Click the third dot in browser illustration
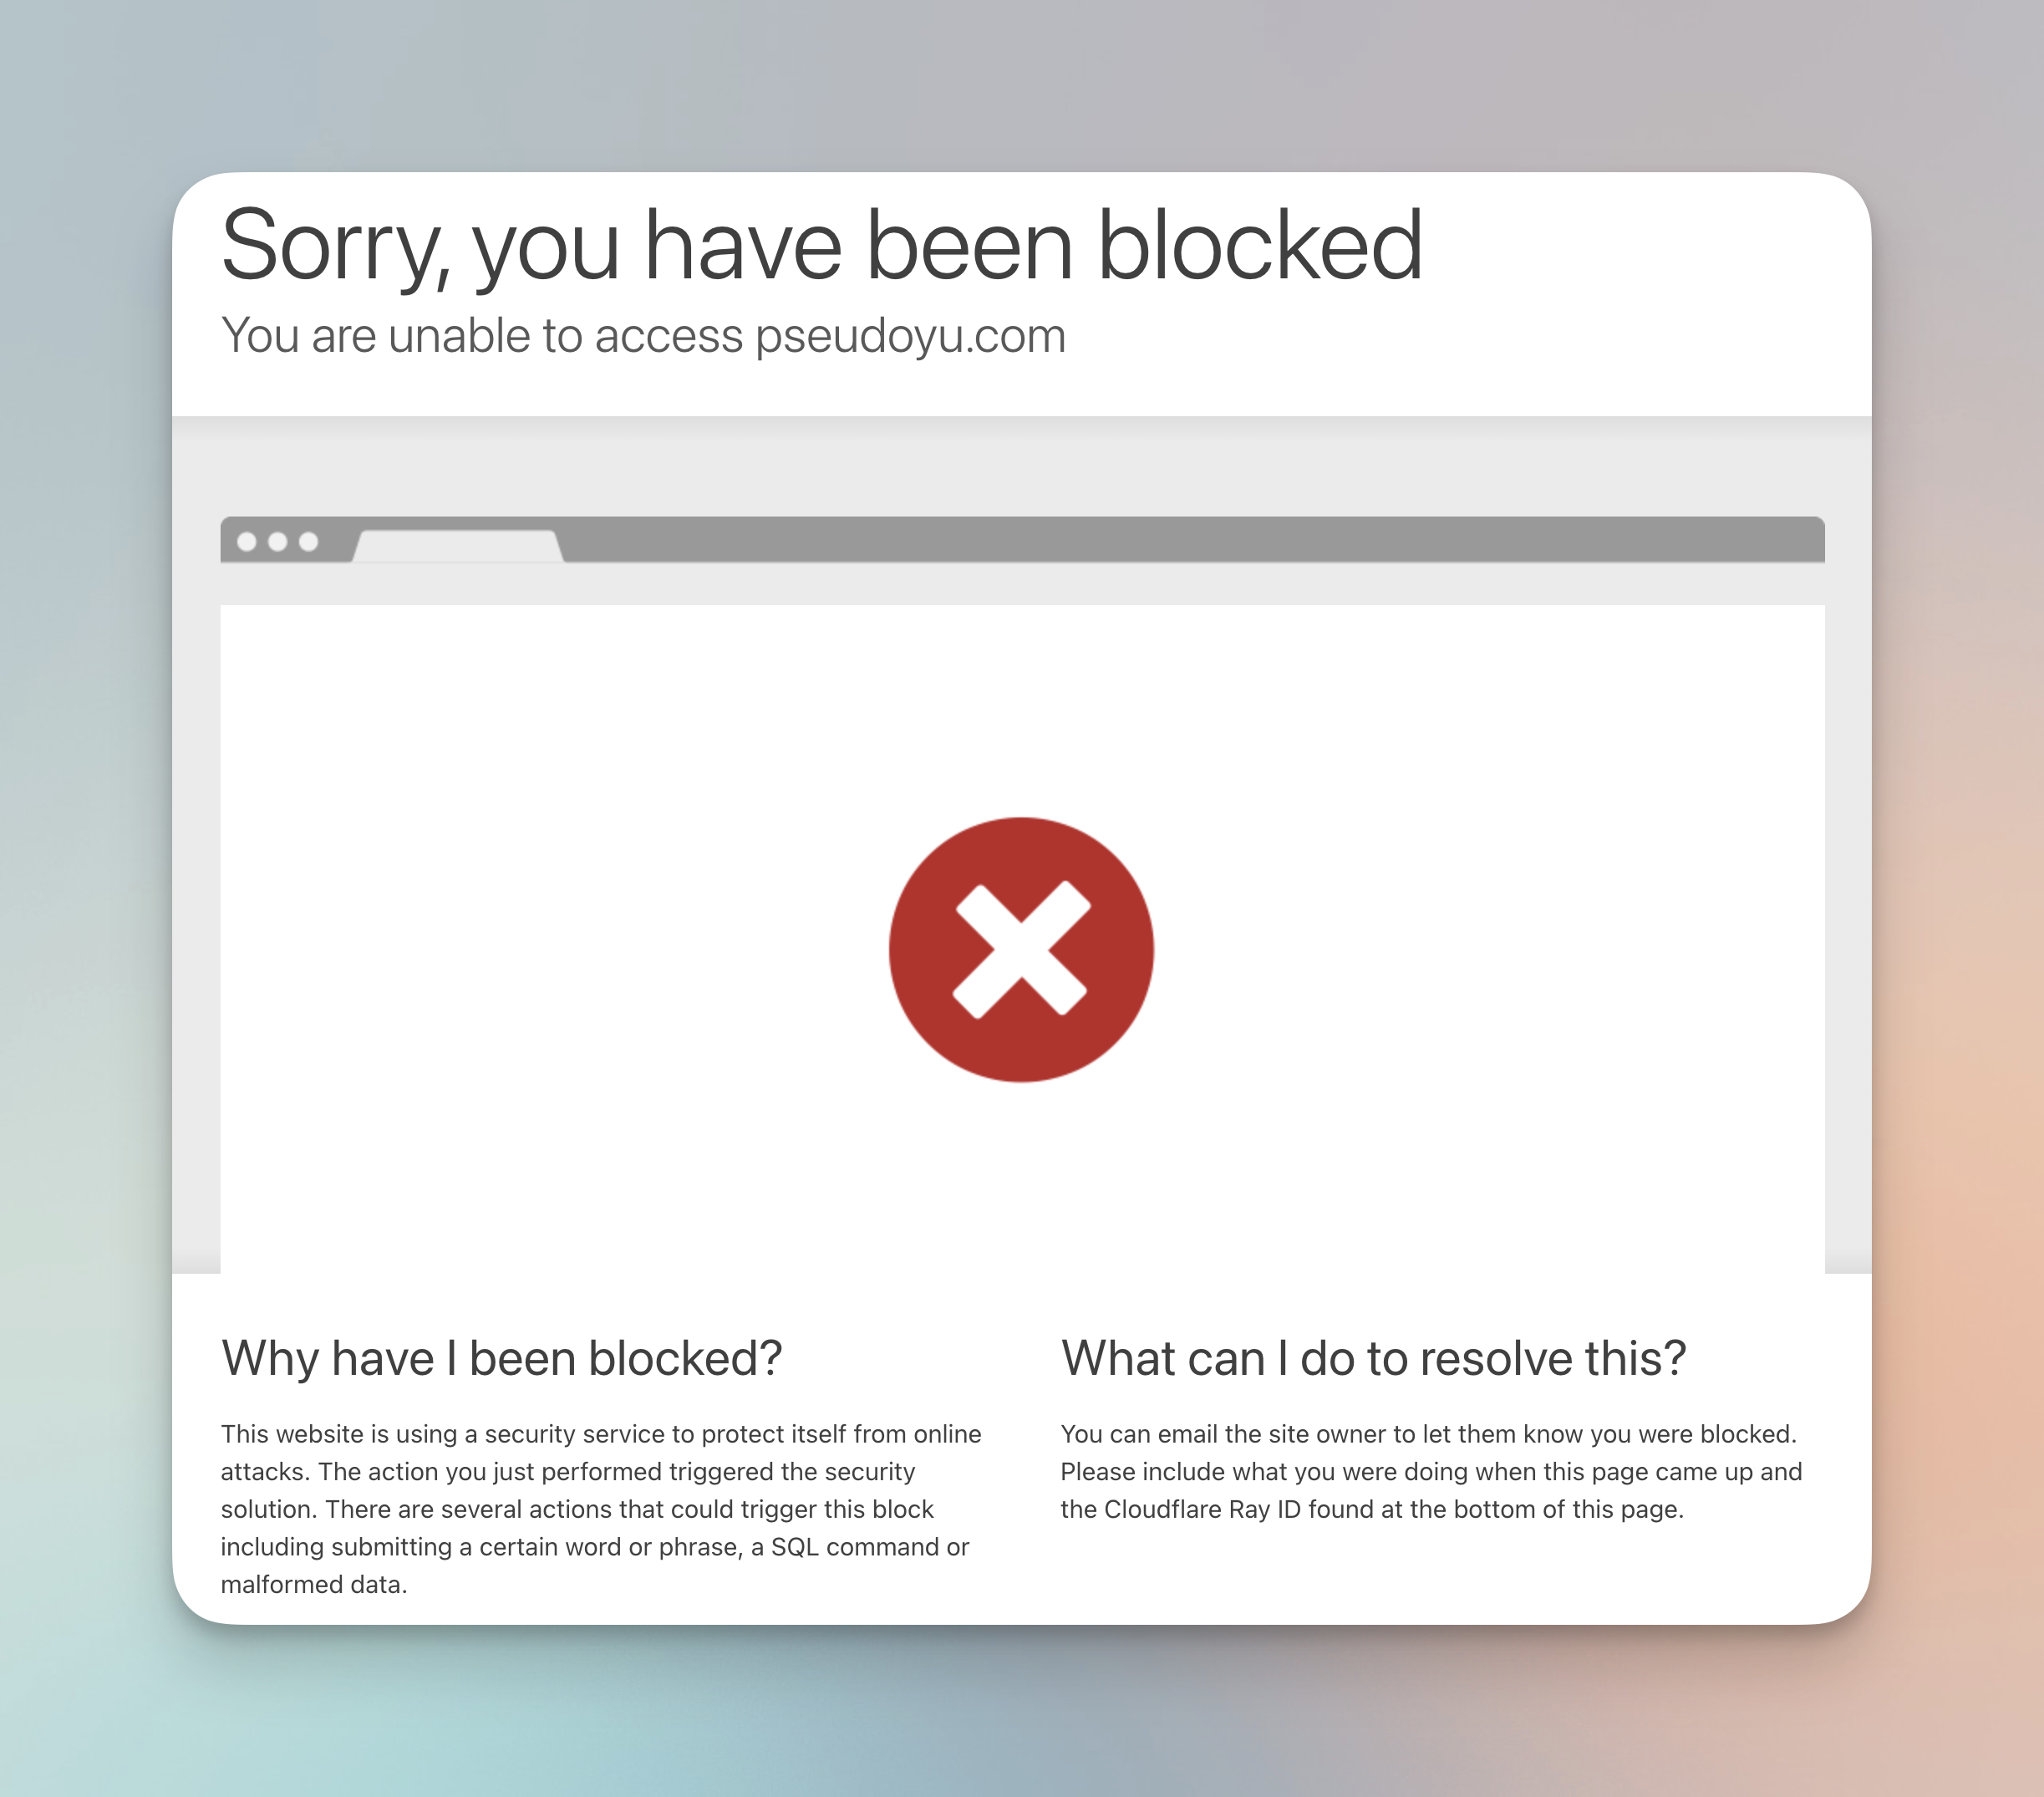The width and height of the screenshot is (2044, 1797). (x=309, y=541)
